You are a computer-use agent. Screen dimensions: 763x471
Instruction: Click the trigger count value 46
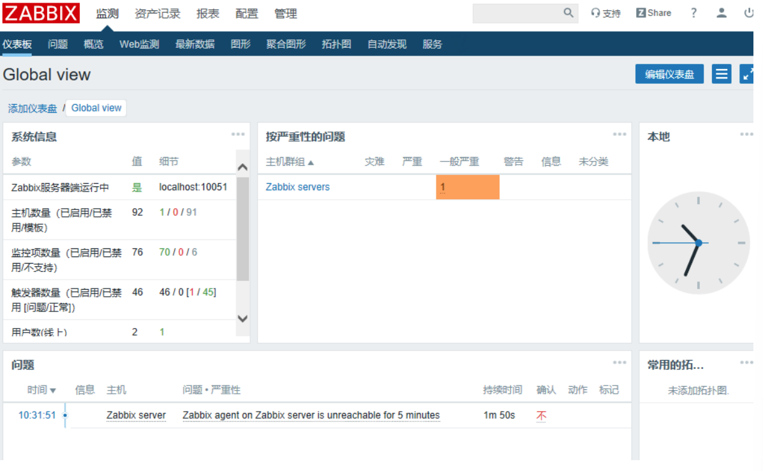pos(138,292)
